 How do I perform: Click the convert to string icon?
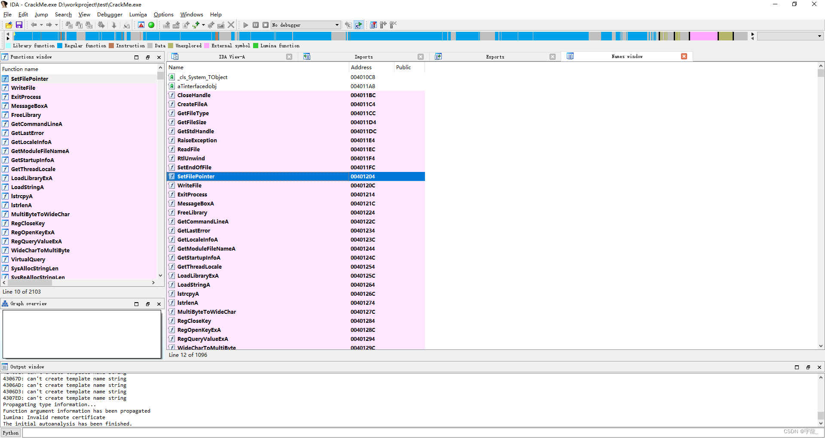pyautogui.click(x=186, y=25)
